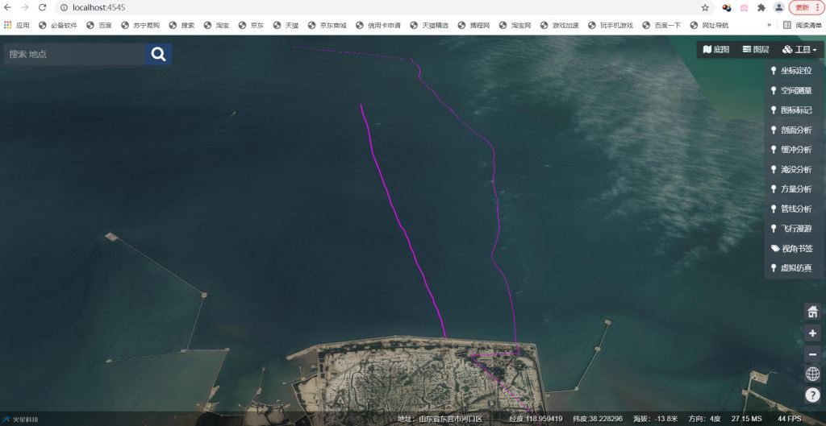Open the 苏宁易购 bookmark
This screenshot has height=426, width=826.
click(x=140, y=25)
